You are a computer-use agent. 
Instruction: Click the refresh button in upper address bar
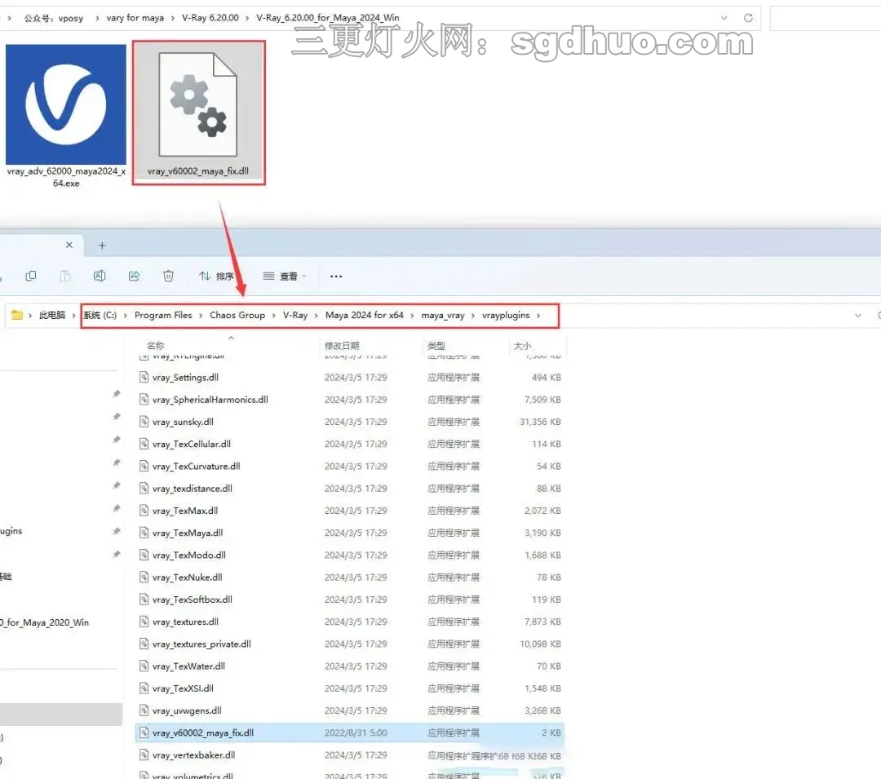coord(748,18)
